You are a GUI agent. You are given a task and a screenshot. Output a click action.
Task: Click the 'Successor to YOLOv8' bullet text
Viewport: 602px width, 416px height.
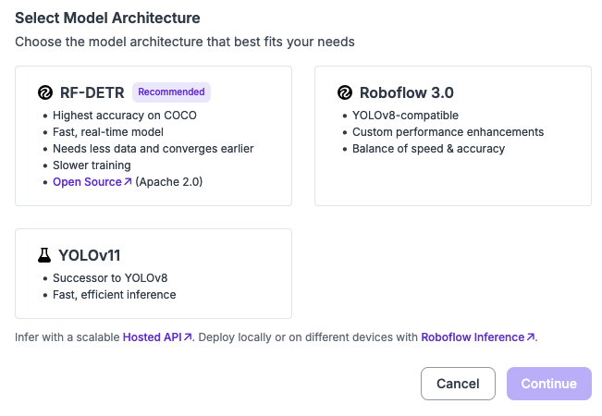[x=110, y=278]
